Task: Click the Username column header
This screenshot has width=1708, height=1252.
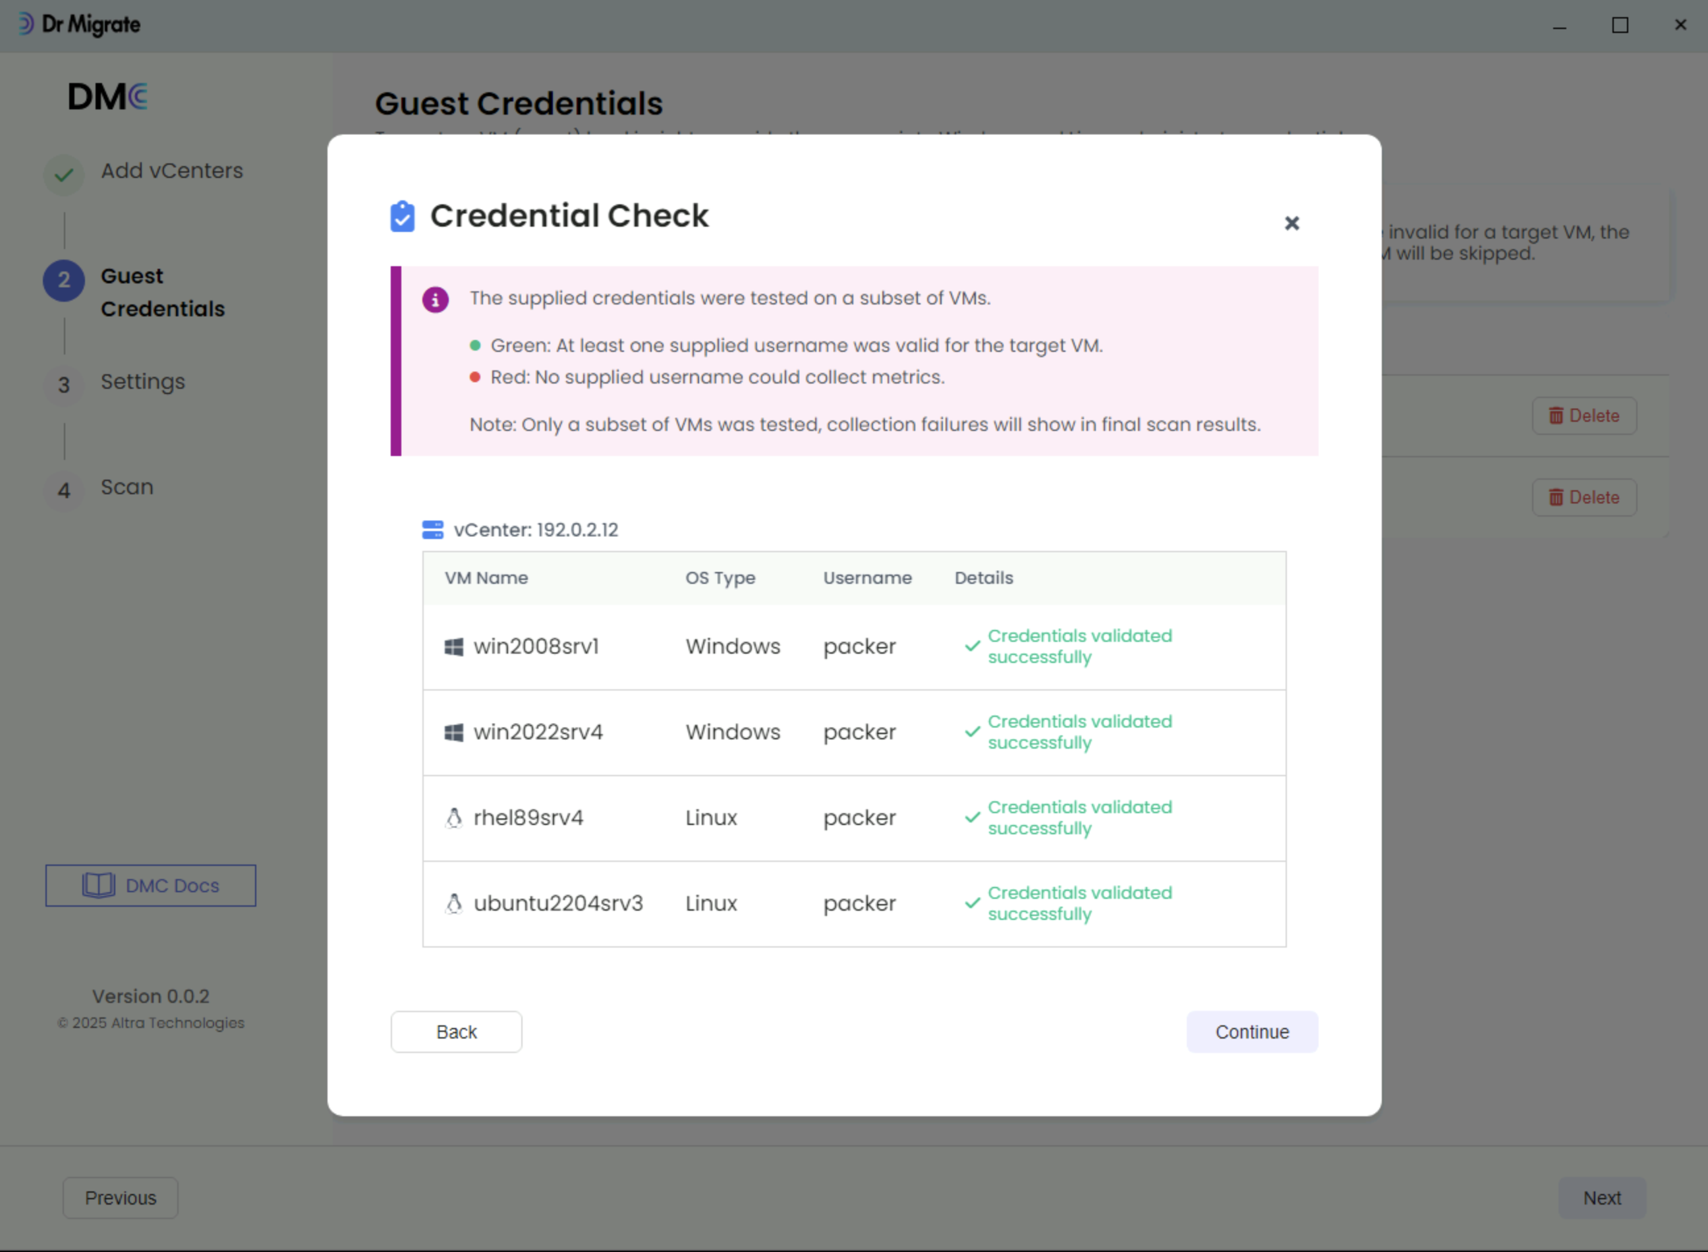Action: (x=868, y=577)
